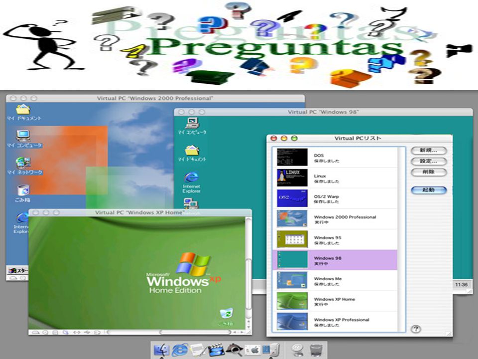Open マイ ネットワーク icon in Windows 2000 window
Viewport: 478px width, 359px height.
tap(24, 166)
